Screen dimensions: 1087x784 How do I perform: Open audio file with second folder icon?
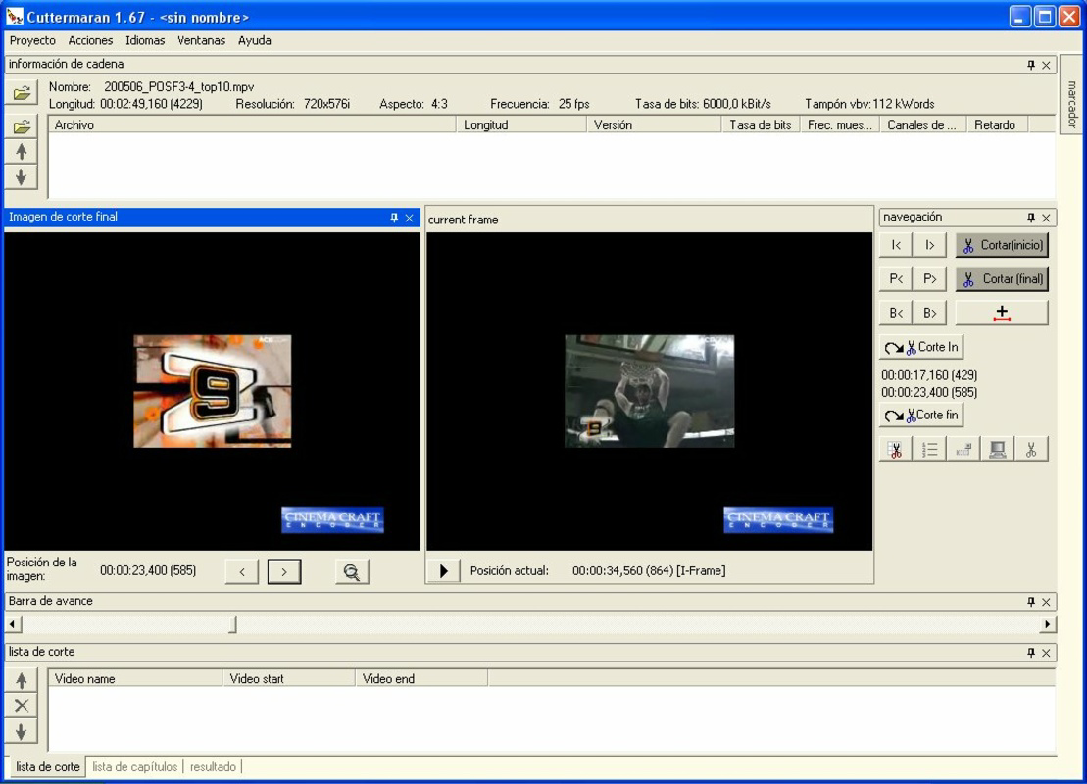click(22, 126)
